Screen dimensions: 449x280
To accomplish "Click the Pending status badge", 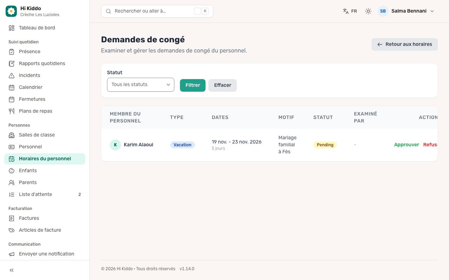I will [325, 145].
